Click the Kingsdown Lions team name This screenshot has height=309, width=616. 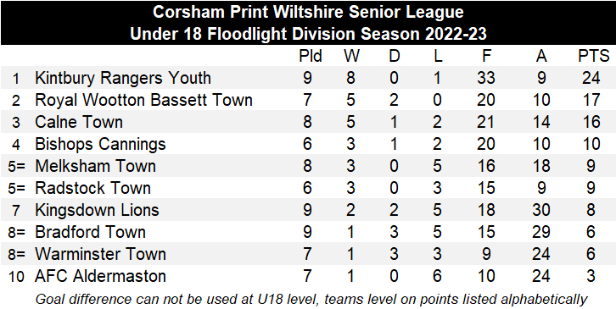(97, 210)
